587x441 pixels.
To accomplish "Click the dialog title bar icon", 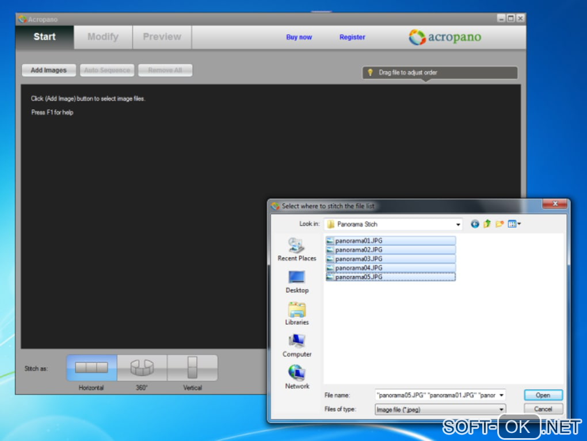I will click(276, 206).
